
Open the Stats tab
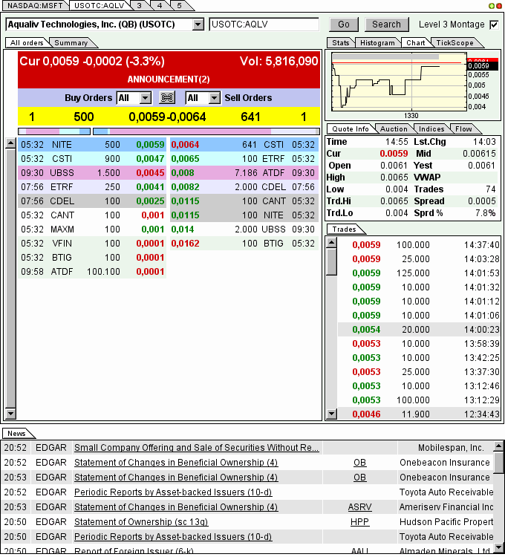coord(341,43)
